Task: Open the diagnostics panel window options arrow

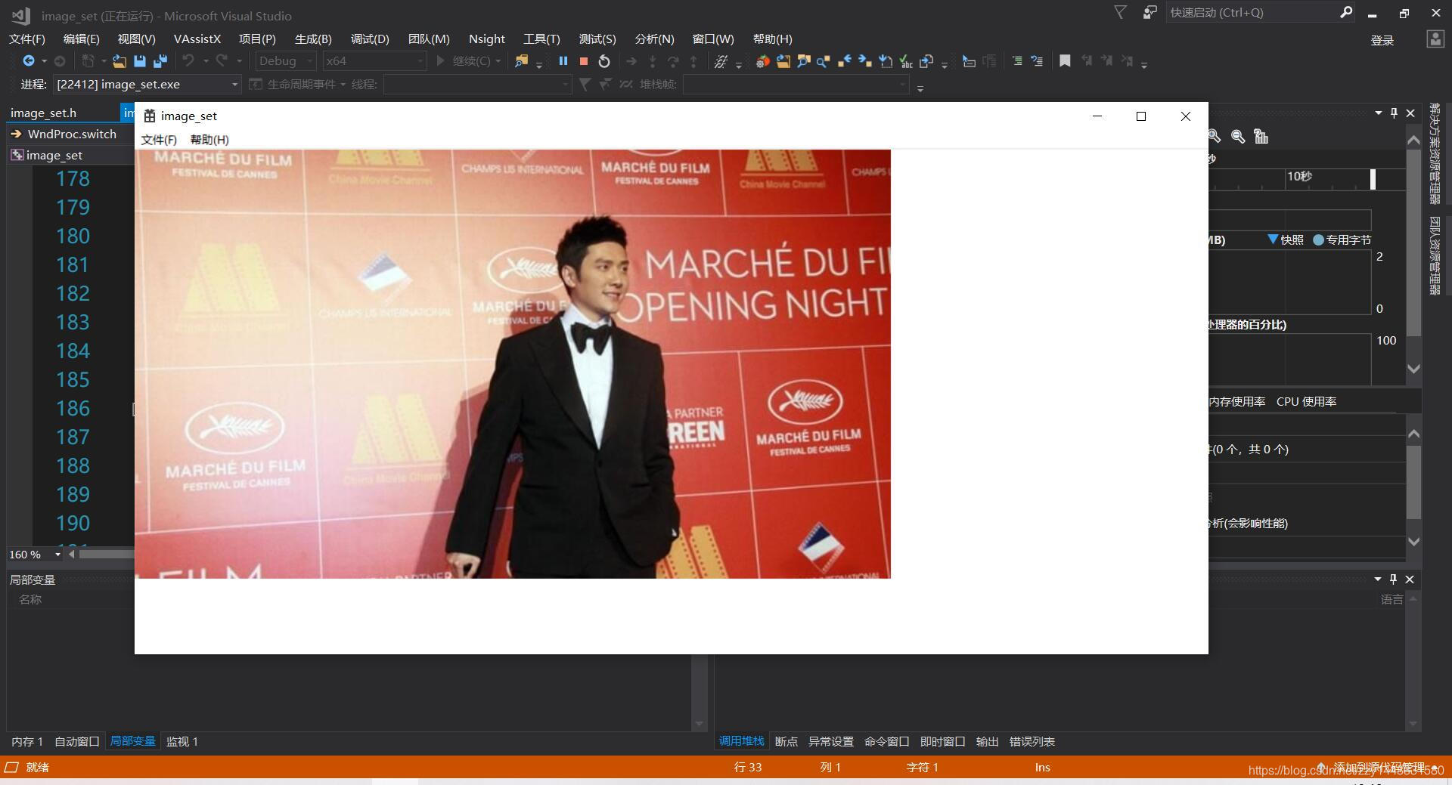Action: tap(1378, 113)
